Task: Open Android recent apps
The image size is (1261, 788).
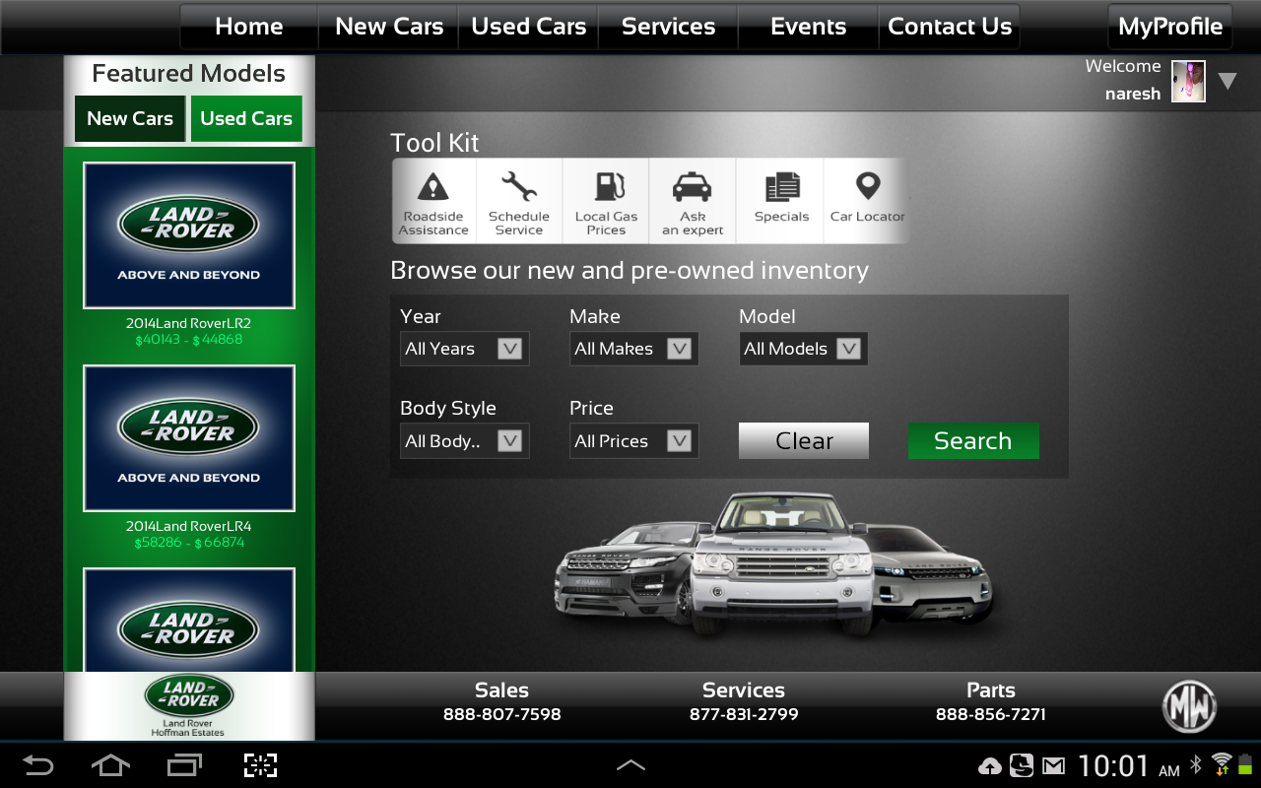Action: (x=184, y=765)
